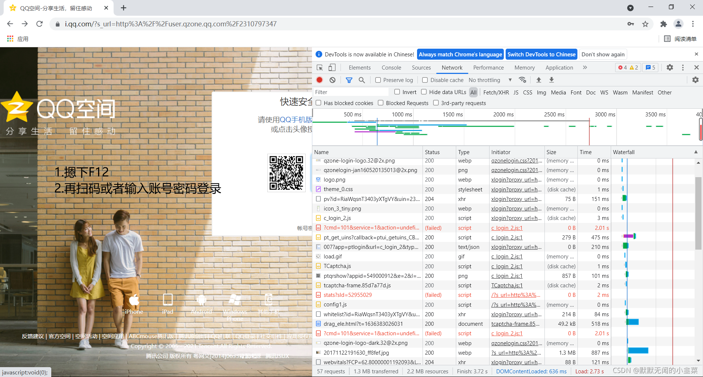This screenshot has width=703, height=377.
Task: Switch to the Memory tab
Action: click(524, 68)
